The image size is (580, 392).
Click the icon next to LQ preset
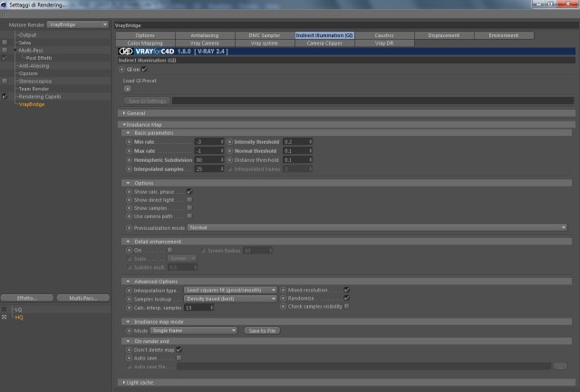pos(4,310)
